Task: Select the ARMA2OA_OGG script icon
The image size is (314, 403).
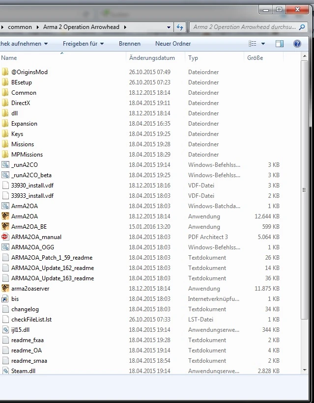Action: 5,247
